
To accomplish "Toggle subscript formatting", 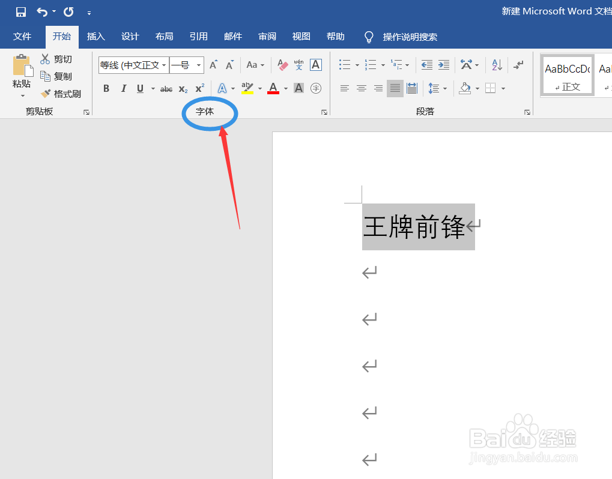I will pyautogui.click(x=183, y=89).
